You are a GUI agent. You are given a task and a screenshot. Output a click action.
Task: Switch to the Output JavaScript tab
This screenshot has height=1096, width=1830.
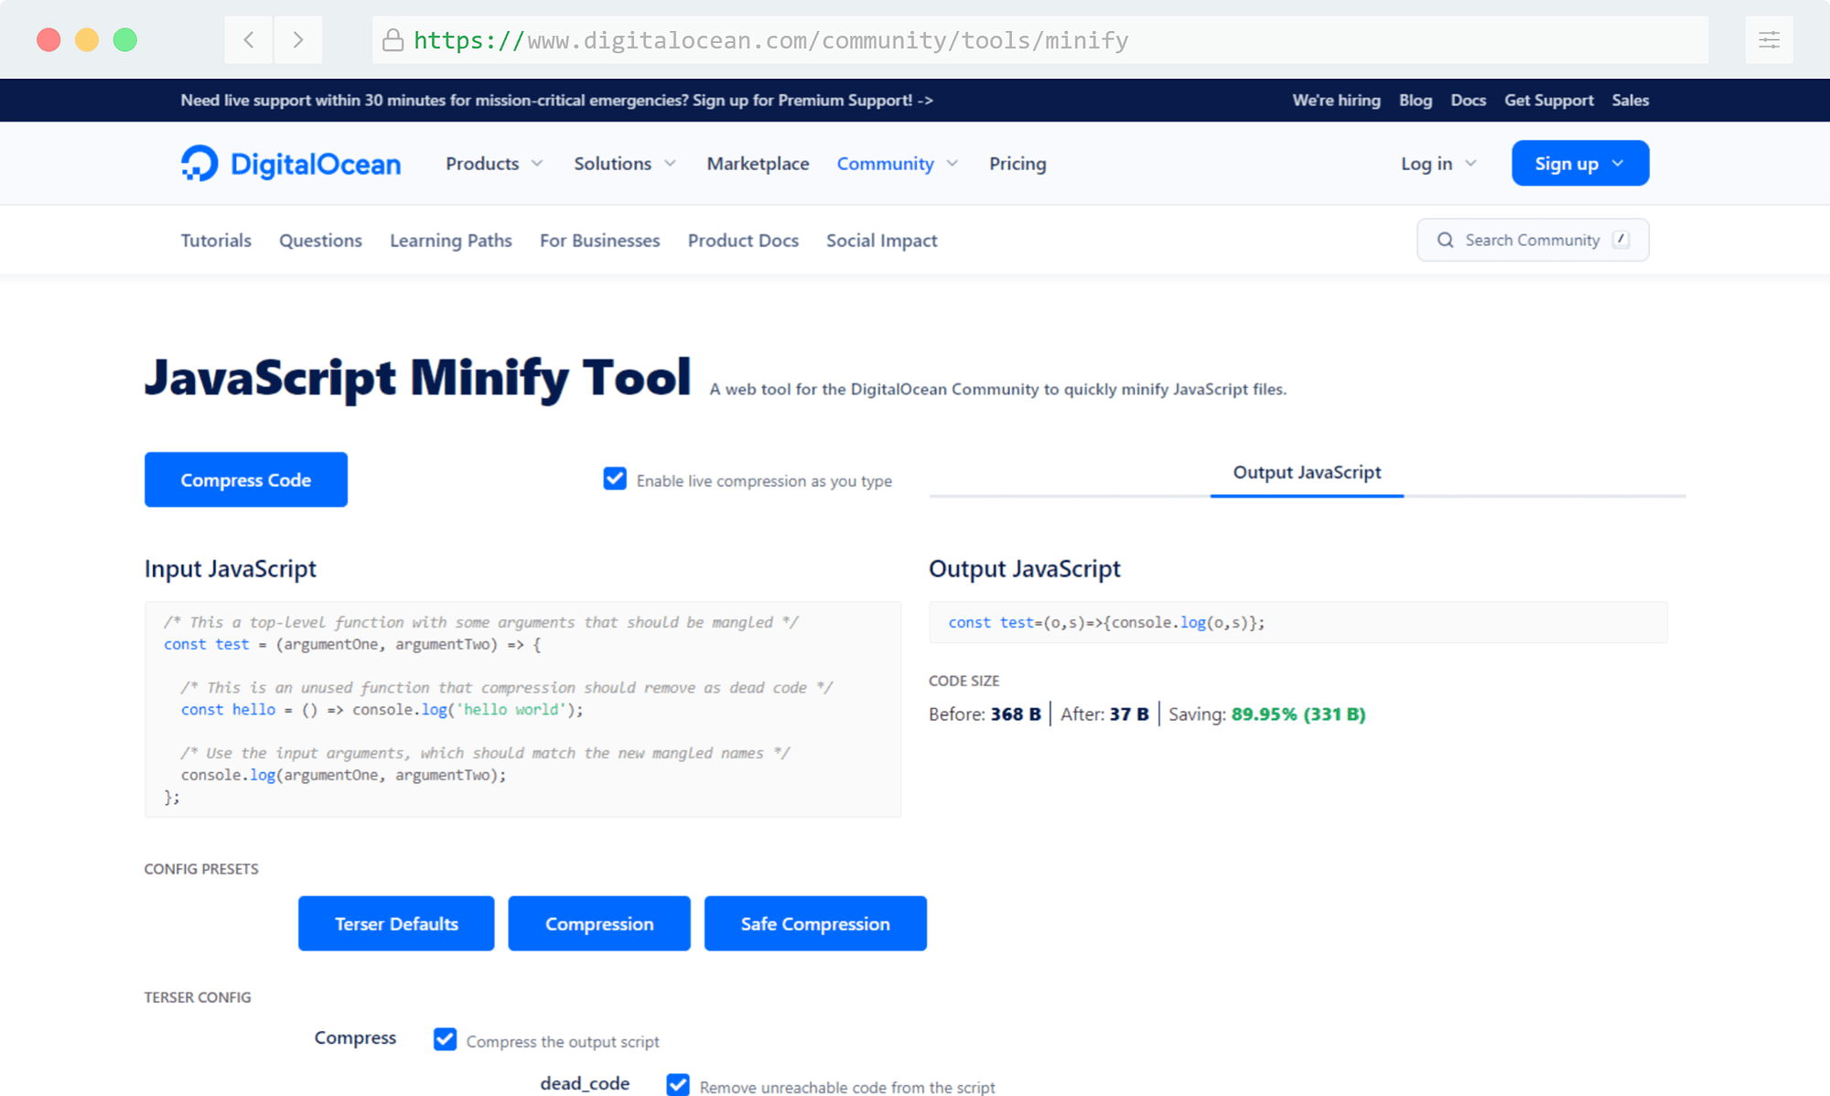[1306, 472]
